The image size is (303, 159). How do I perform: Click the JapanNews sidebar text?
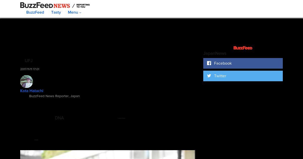[215, 53]
